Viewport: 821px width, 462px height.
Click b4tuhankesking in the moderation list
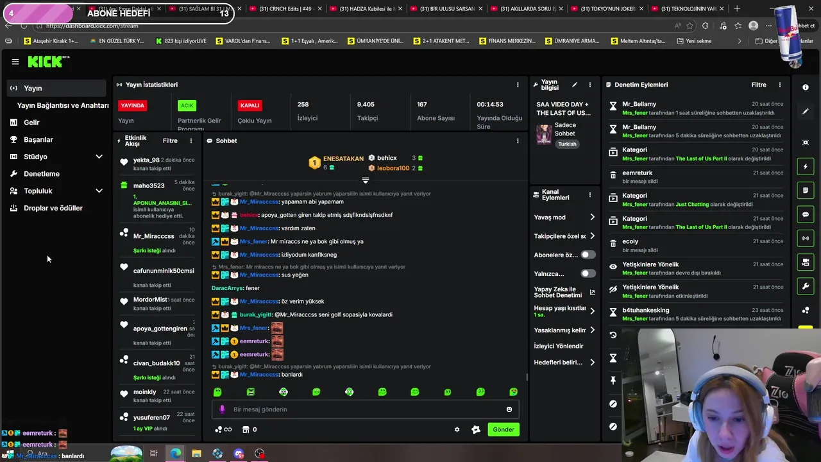[645, 310]
